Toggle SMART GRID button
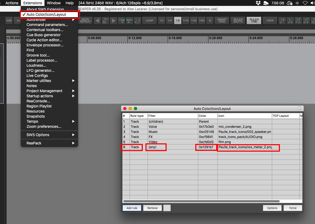Viewport: 315px width, 224px height. point(222,20)
